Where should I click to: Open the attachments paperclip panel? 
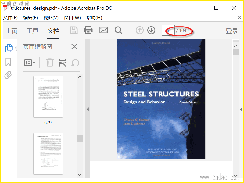pos(8,75)
